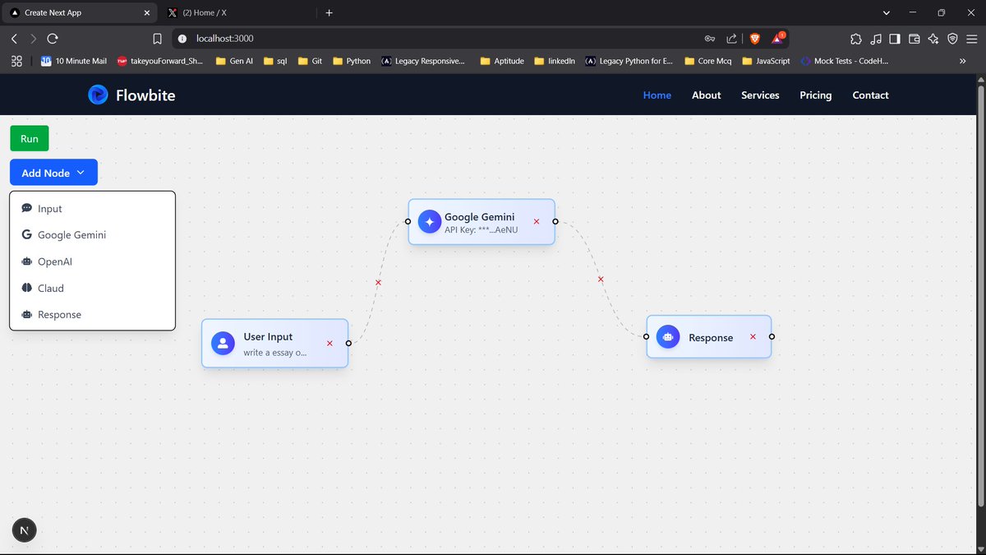Open the Brave Rewards triangle icon
This screenshot has height=555, width=986.
[777, 39]
